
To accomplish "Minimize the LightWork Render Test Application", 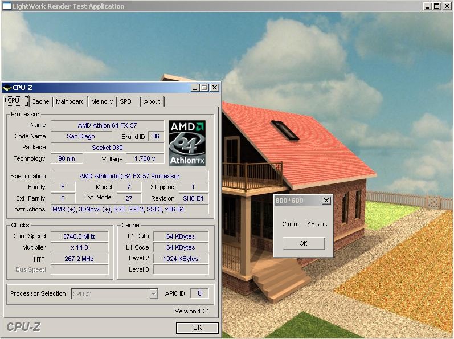I will 427,6.
